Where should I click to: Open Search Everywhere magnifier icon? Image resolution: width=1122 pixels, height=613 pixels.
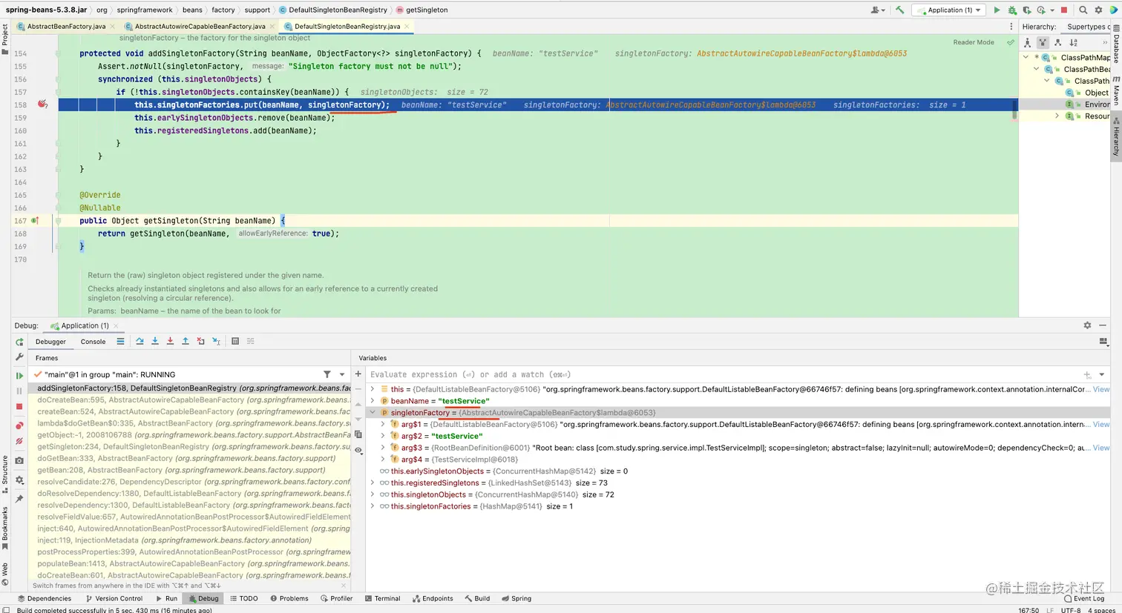1083,10
